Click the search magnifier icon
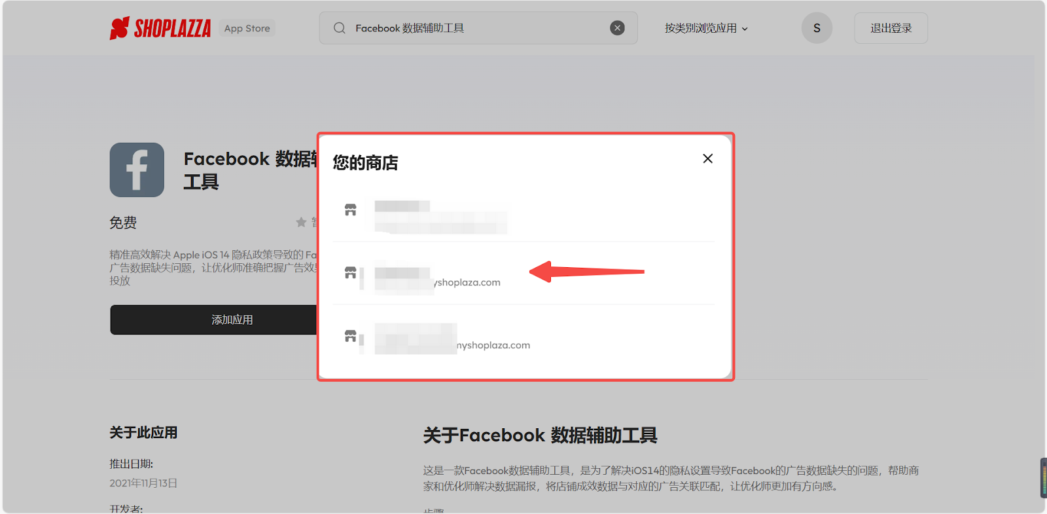Screen dimensions: 1047x514 tap(339, 28)
